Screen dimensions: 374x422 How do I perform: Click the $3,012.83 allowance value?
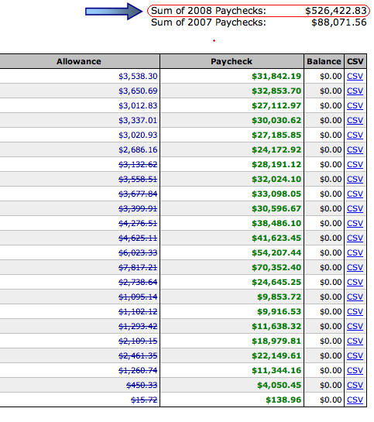(138, 106)
